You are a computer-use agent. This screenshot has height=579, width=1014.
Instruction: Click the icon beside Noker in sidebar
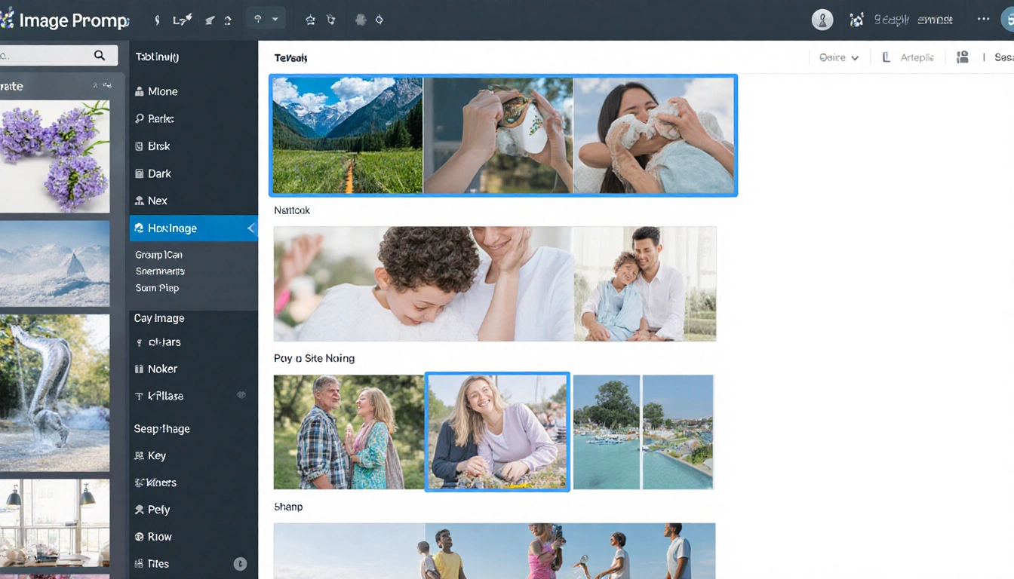tap(140, 369)
